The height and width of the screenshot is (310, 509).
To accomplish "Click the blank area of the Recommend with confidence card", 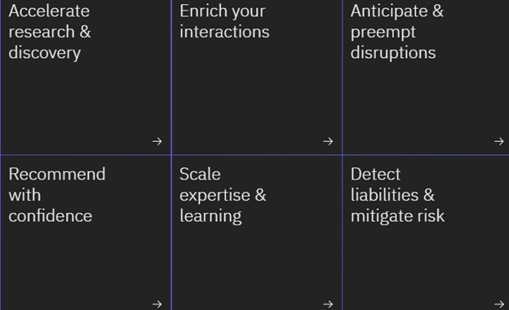I will click(x=86, y=263).
